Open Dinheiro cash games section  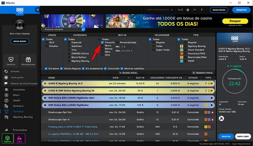[18, 106]
